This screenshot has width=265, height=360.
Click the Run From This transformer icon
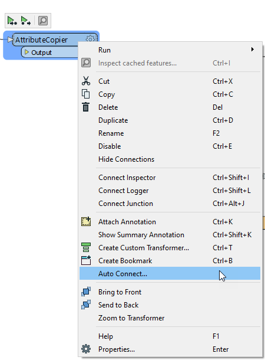pos(25,21)
